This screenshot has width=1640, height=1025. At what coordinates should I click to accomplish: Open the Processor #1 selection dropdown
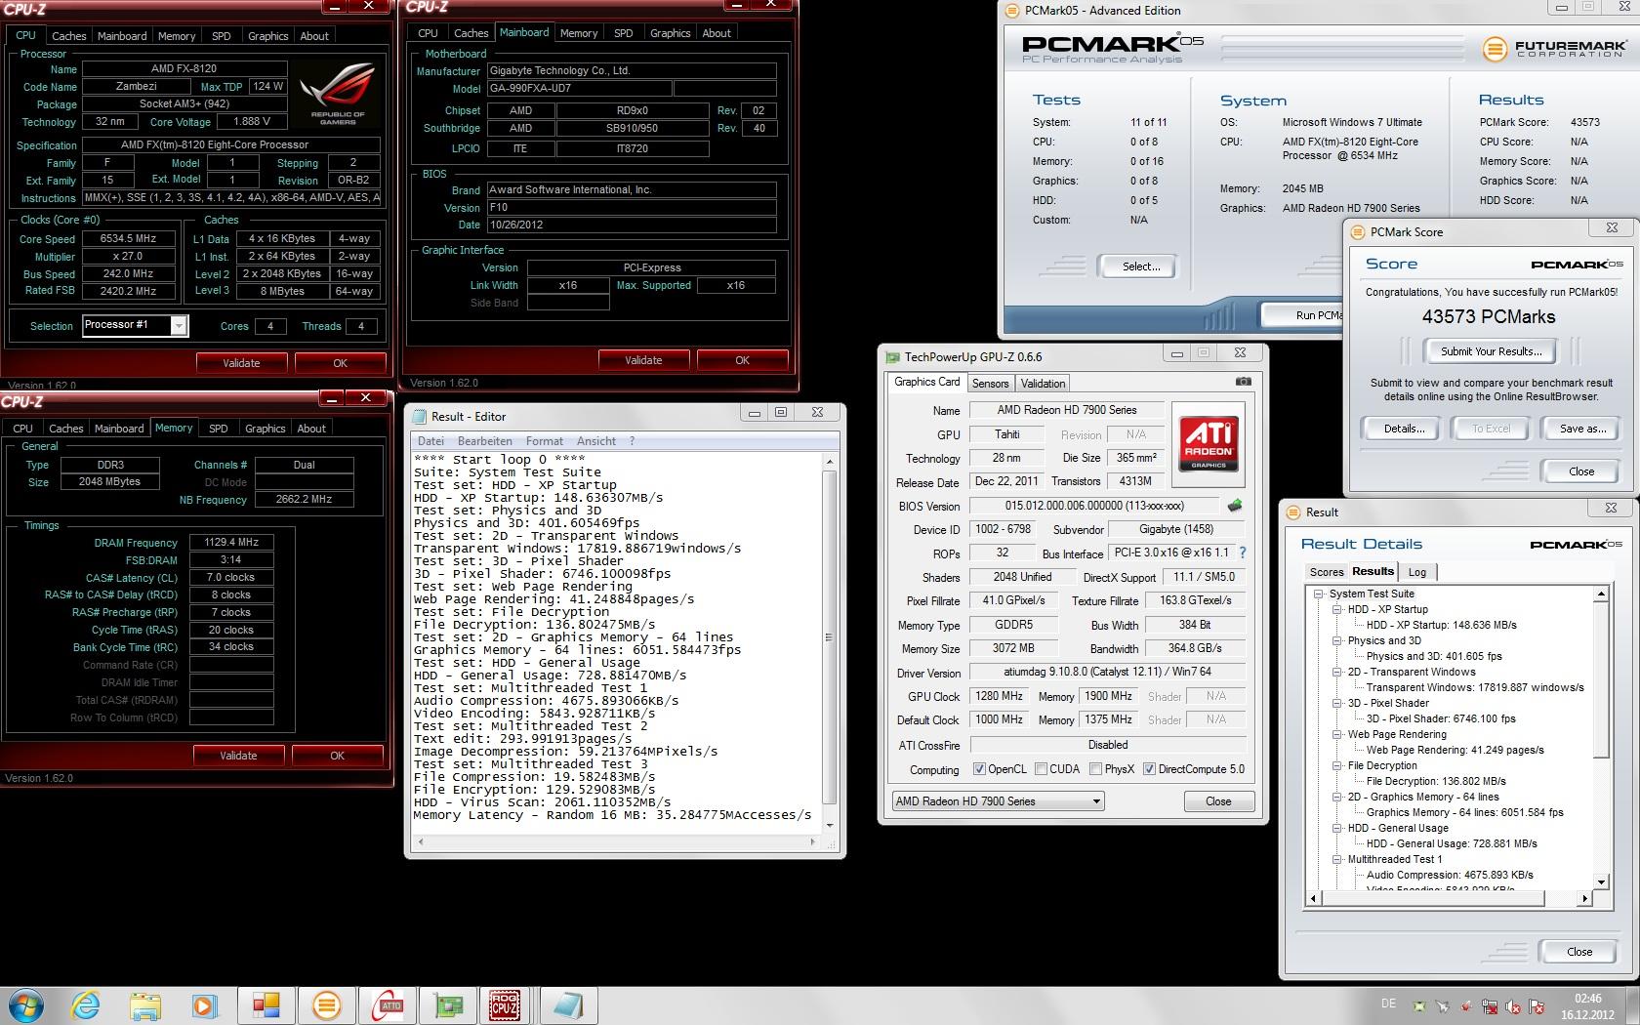179,325
